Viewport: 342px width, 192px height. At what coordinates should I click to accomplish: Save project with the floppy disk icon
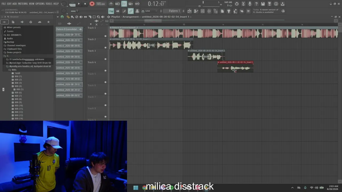click(263, 4)
